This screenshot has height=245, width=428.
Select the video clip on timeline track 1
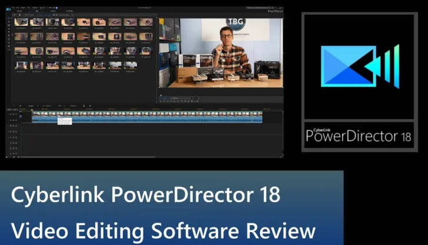click(147, 114)
